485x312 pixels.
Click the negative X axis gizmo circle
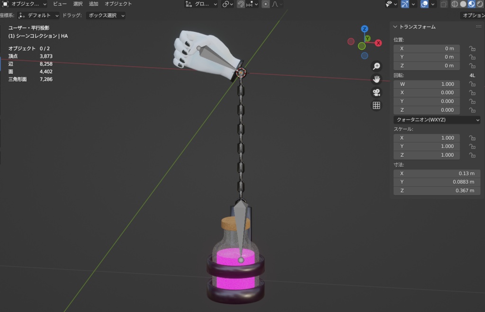click(351, 42)
